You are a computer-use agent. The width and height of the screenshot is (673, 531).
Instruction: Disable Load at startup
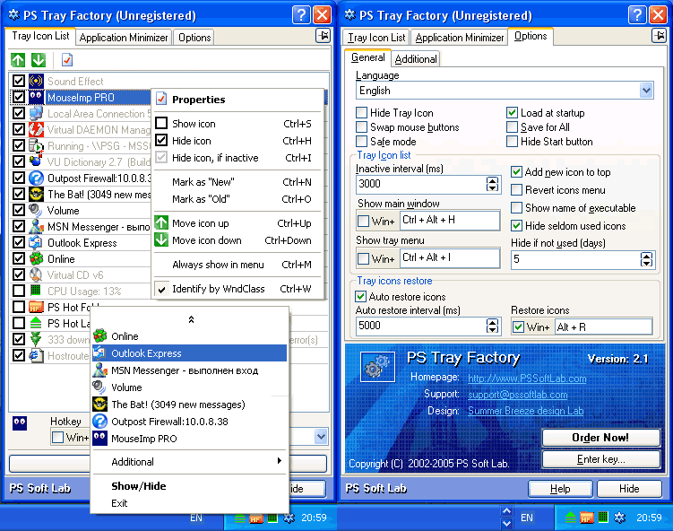click(x=512, y=112)
